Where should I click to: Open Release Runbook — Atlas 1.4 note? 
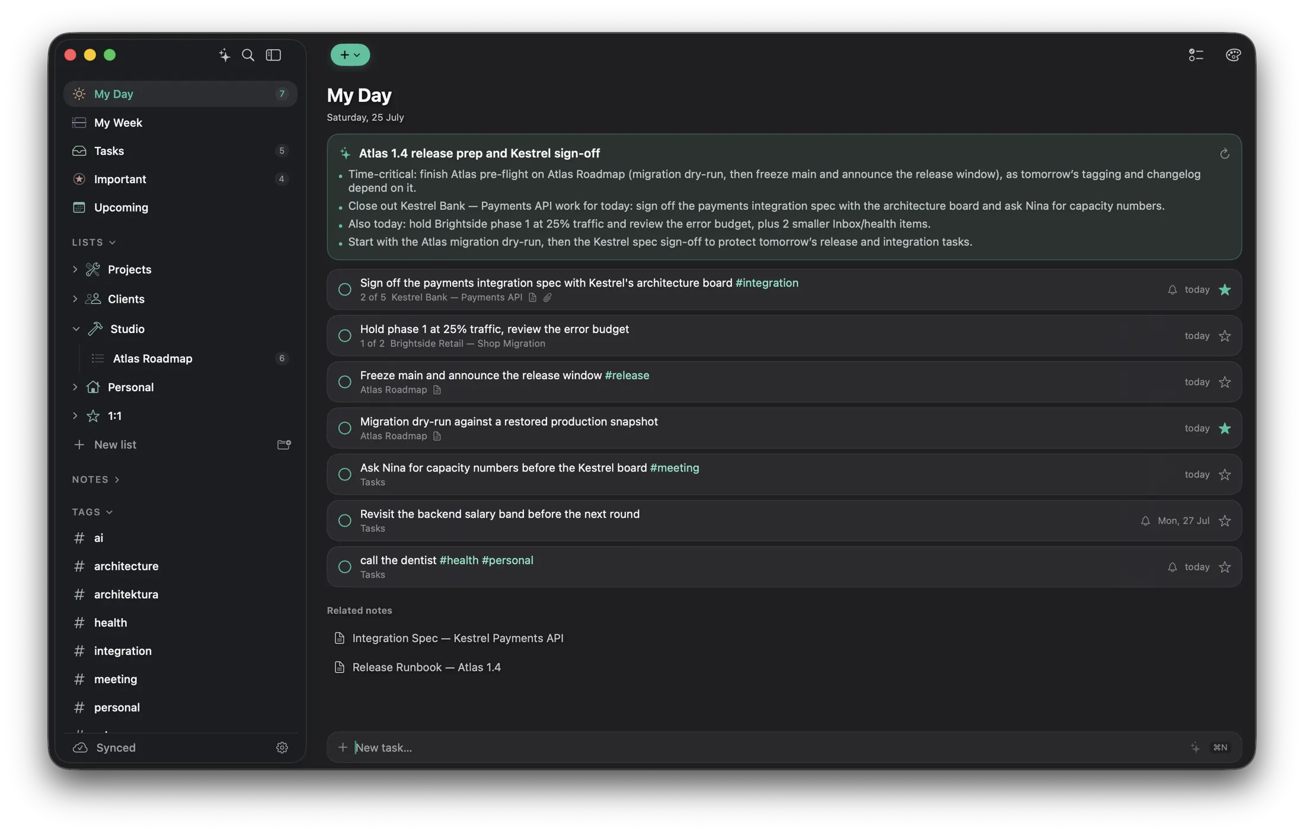click(x=426, y=667)
